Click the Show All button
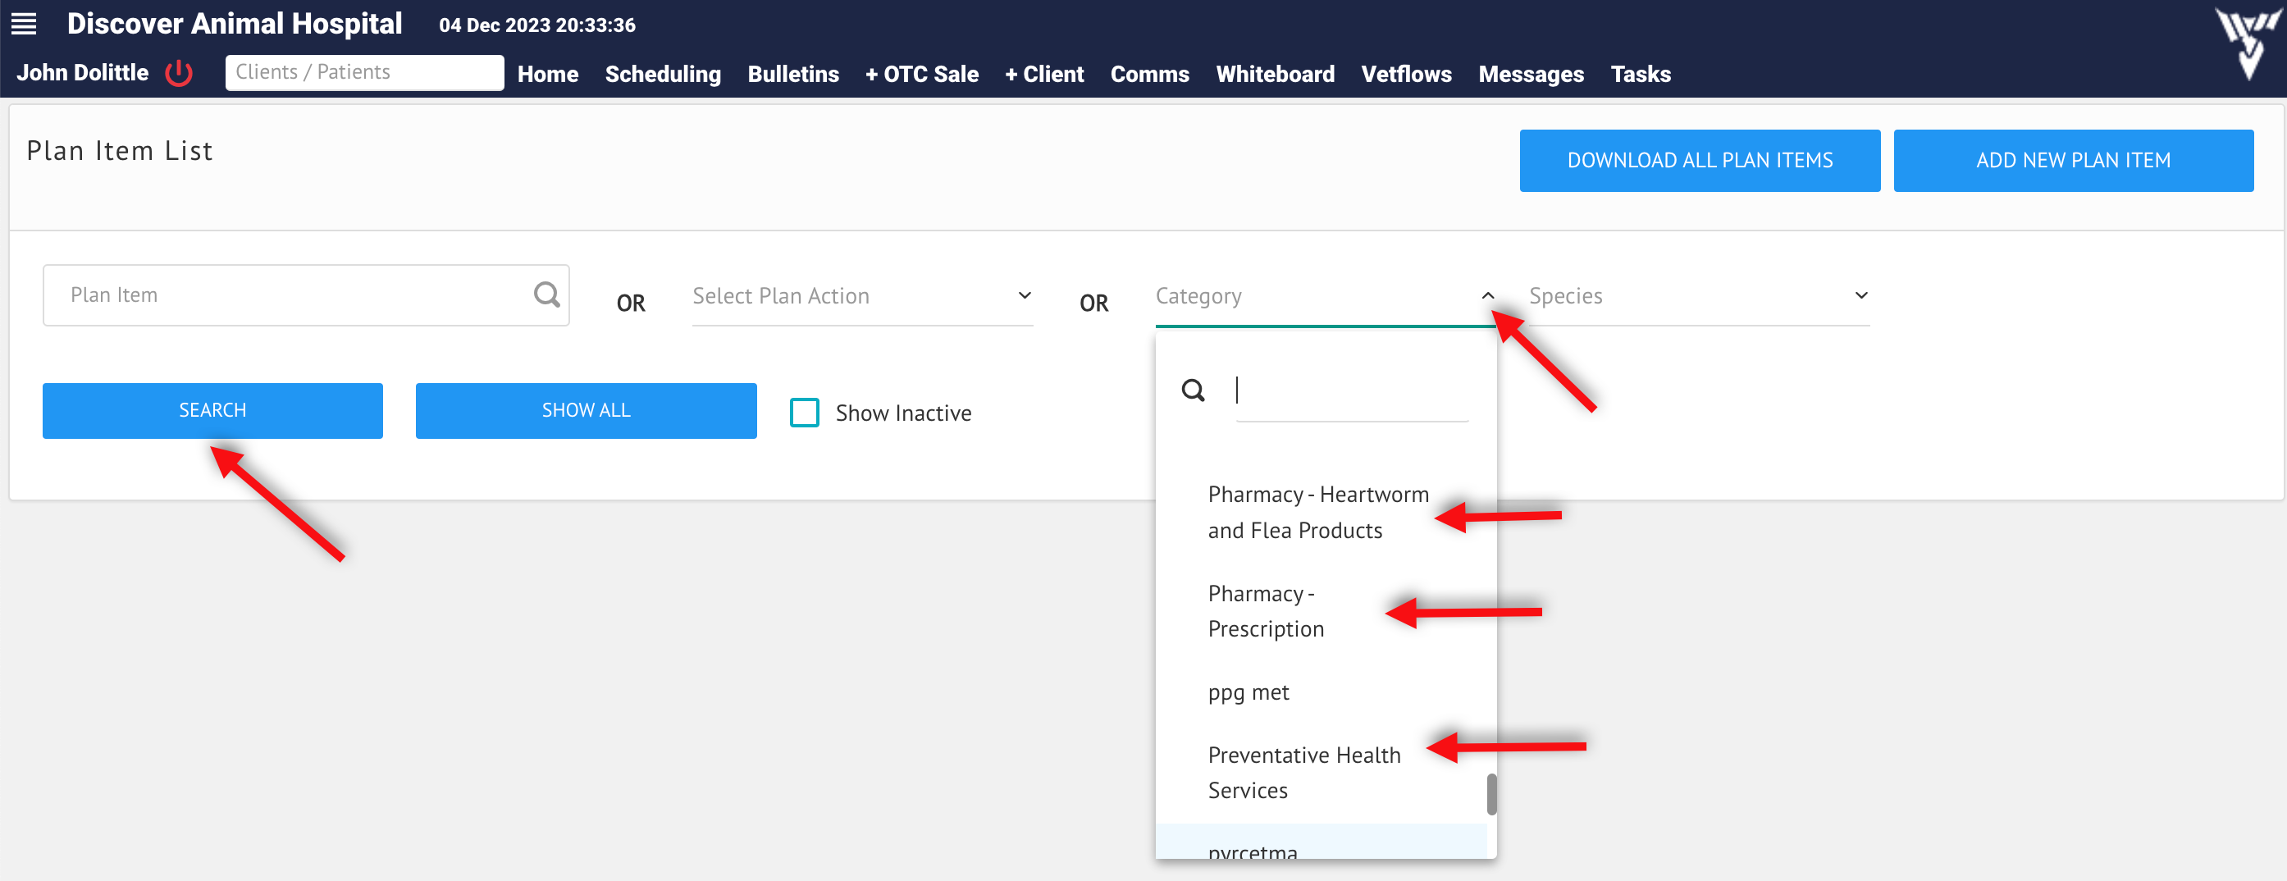 586,410
